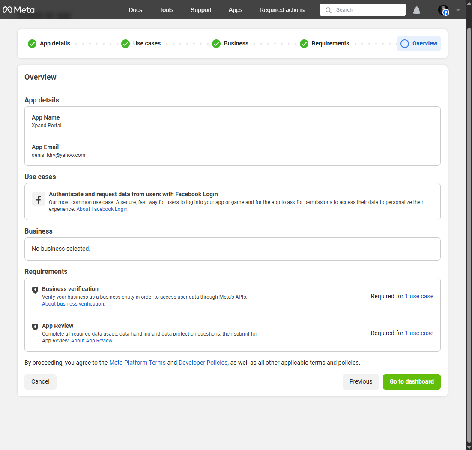Click Requirements green checkmark icon
Image resolution: width=472 pixels, height=450 pixels.
click(304, 44)
